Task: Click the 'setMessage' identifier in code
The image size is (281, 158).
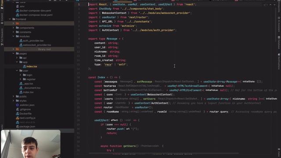Action: (144, 82)
